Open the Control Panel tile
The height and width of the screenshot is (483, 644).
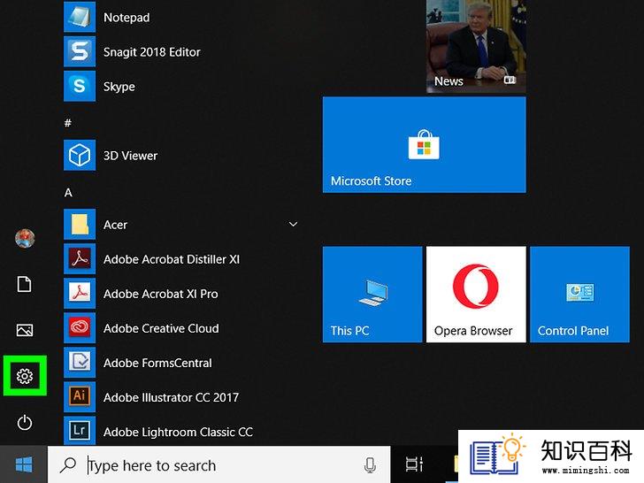click(x=580, y=294)
